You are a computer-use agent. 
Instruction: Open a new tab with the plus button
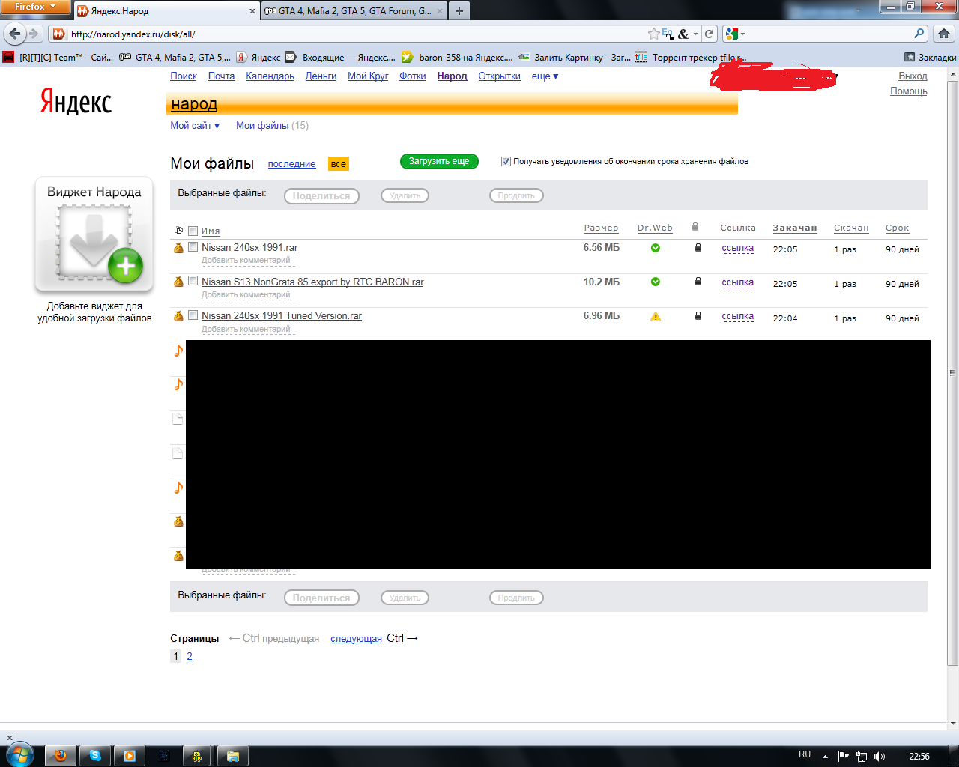click(459, 10)
